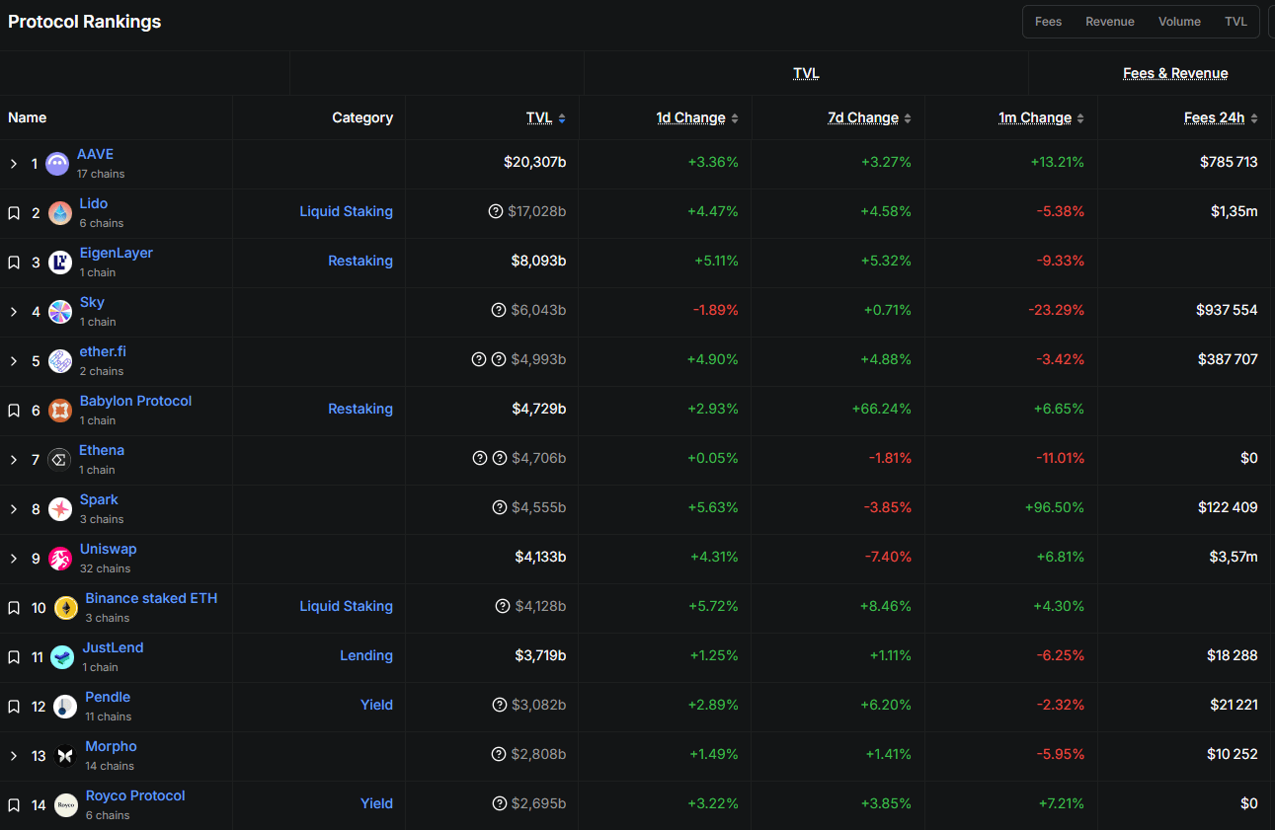The width and height of the screenshot is (1275, 830).
Task: Select the Volume tab
Action: (x=1179, y=22)
